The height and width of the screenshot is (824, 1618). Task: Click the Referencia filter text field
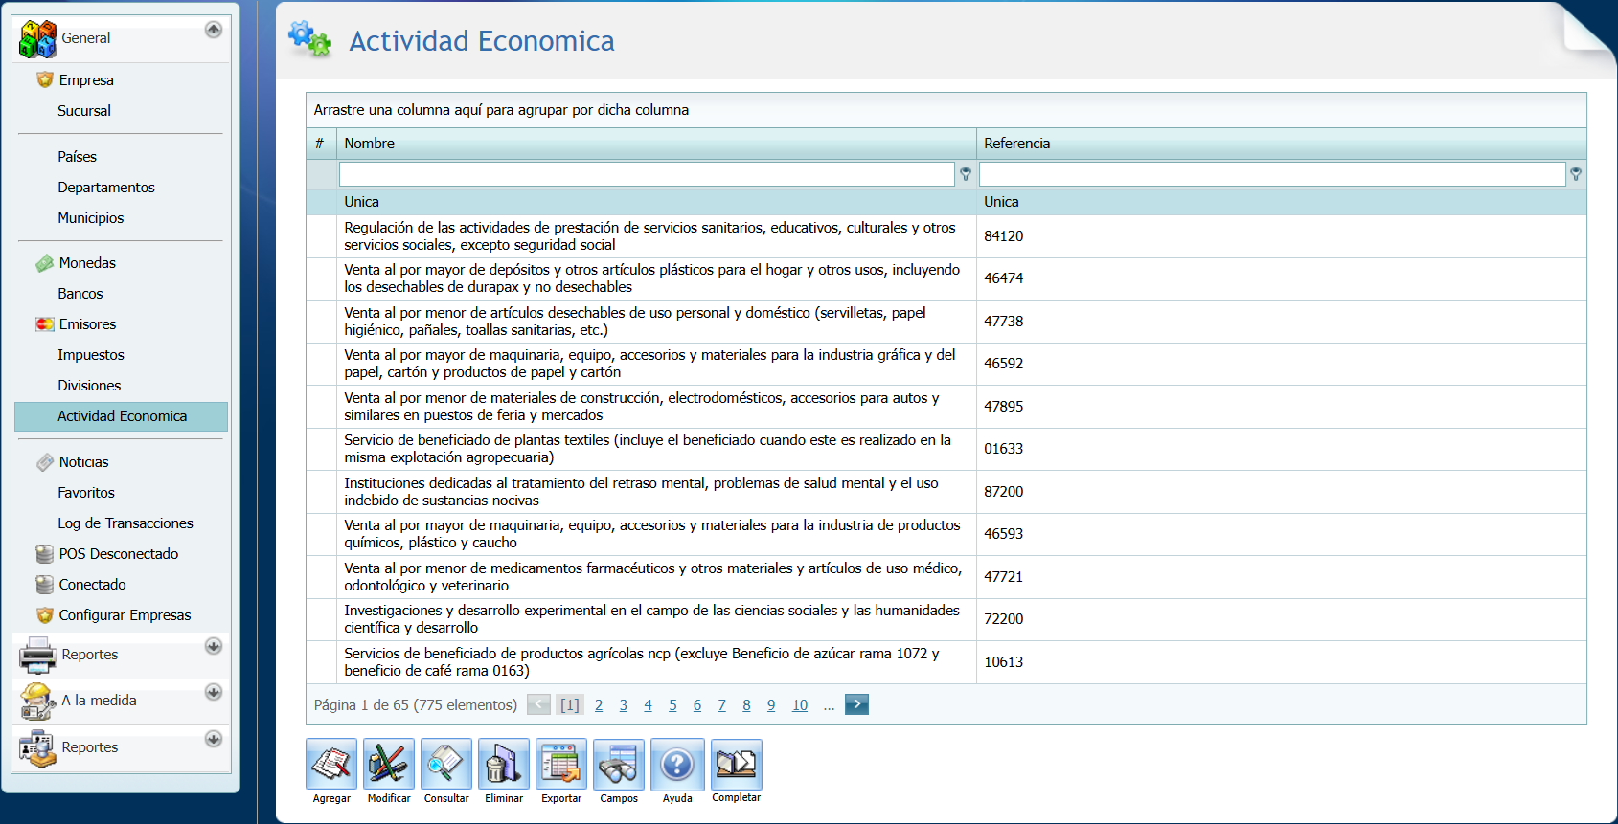tap(1272, 174)
